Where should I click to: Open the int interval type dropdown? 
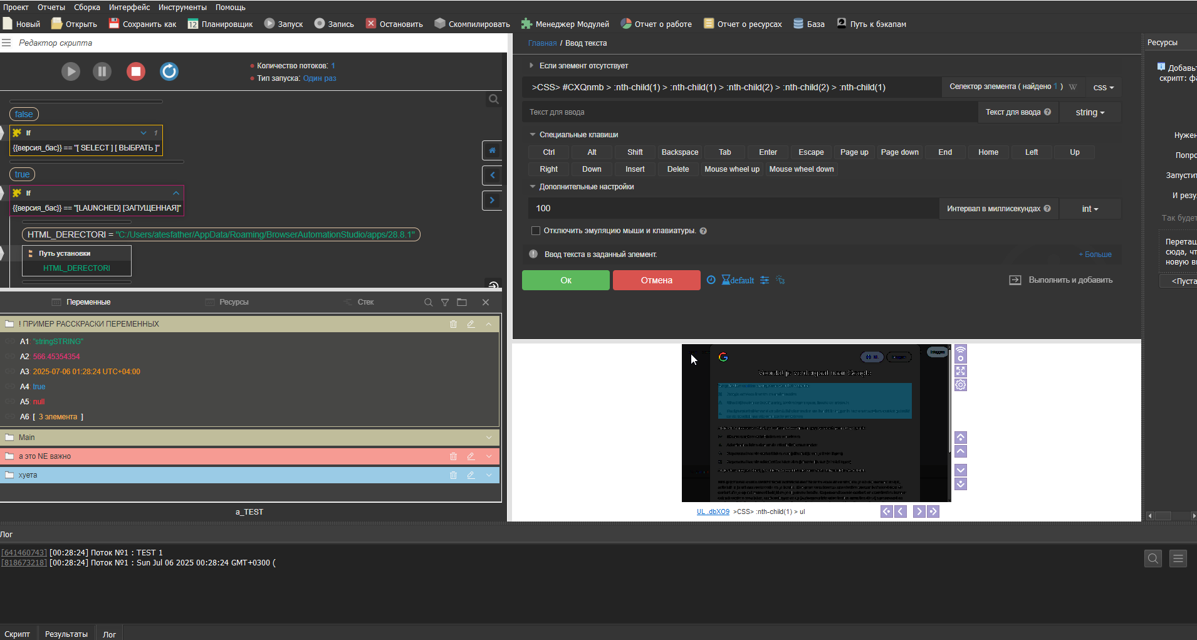(x=1090, y=209)
